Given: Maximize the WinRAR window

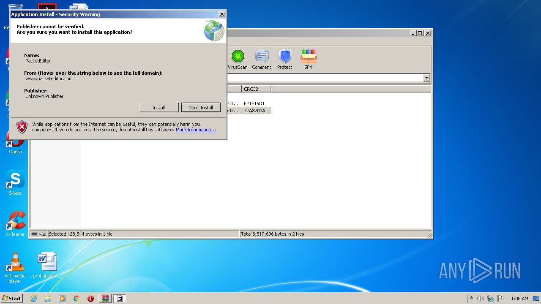Looking at the screenshot, I should point(420,33).
